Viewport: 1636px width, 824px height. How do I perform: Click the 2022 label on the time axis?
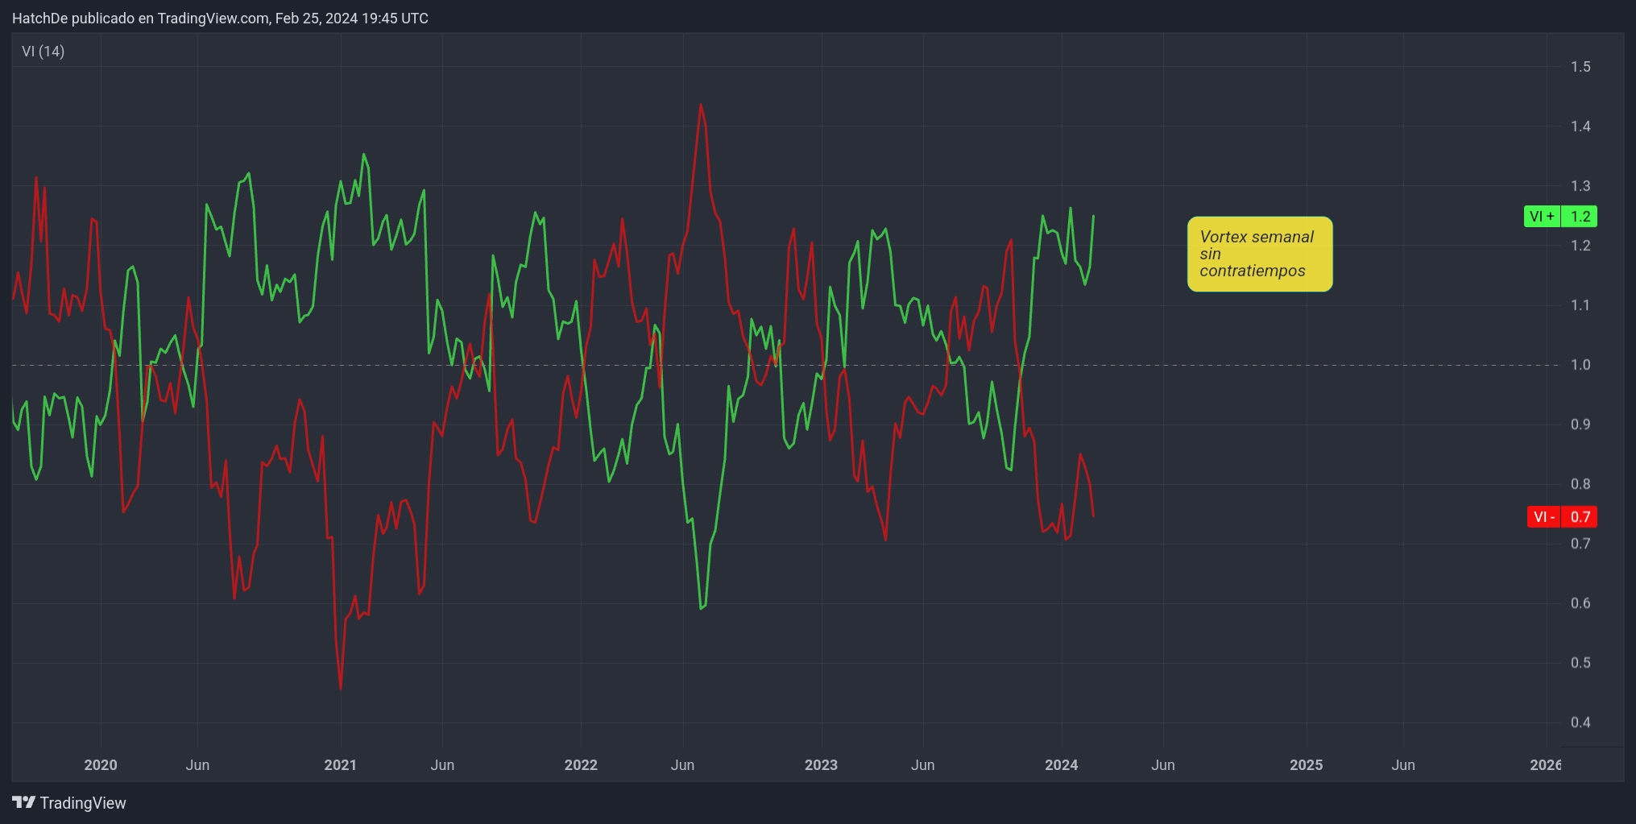point(582,765)
